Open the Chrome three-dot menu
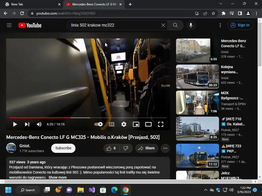This screenshot has width=262, height=196. pyautogui.click(x=256, y=13)
